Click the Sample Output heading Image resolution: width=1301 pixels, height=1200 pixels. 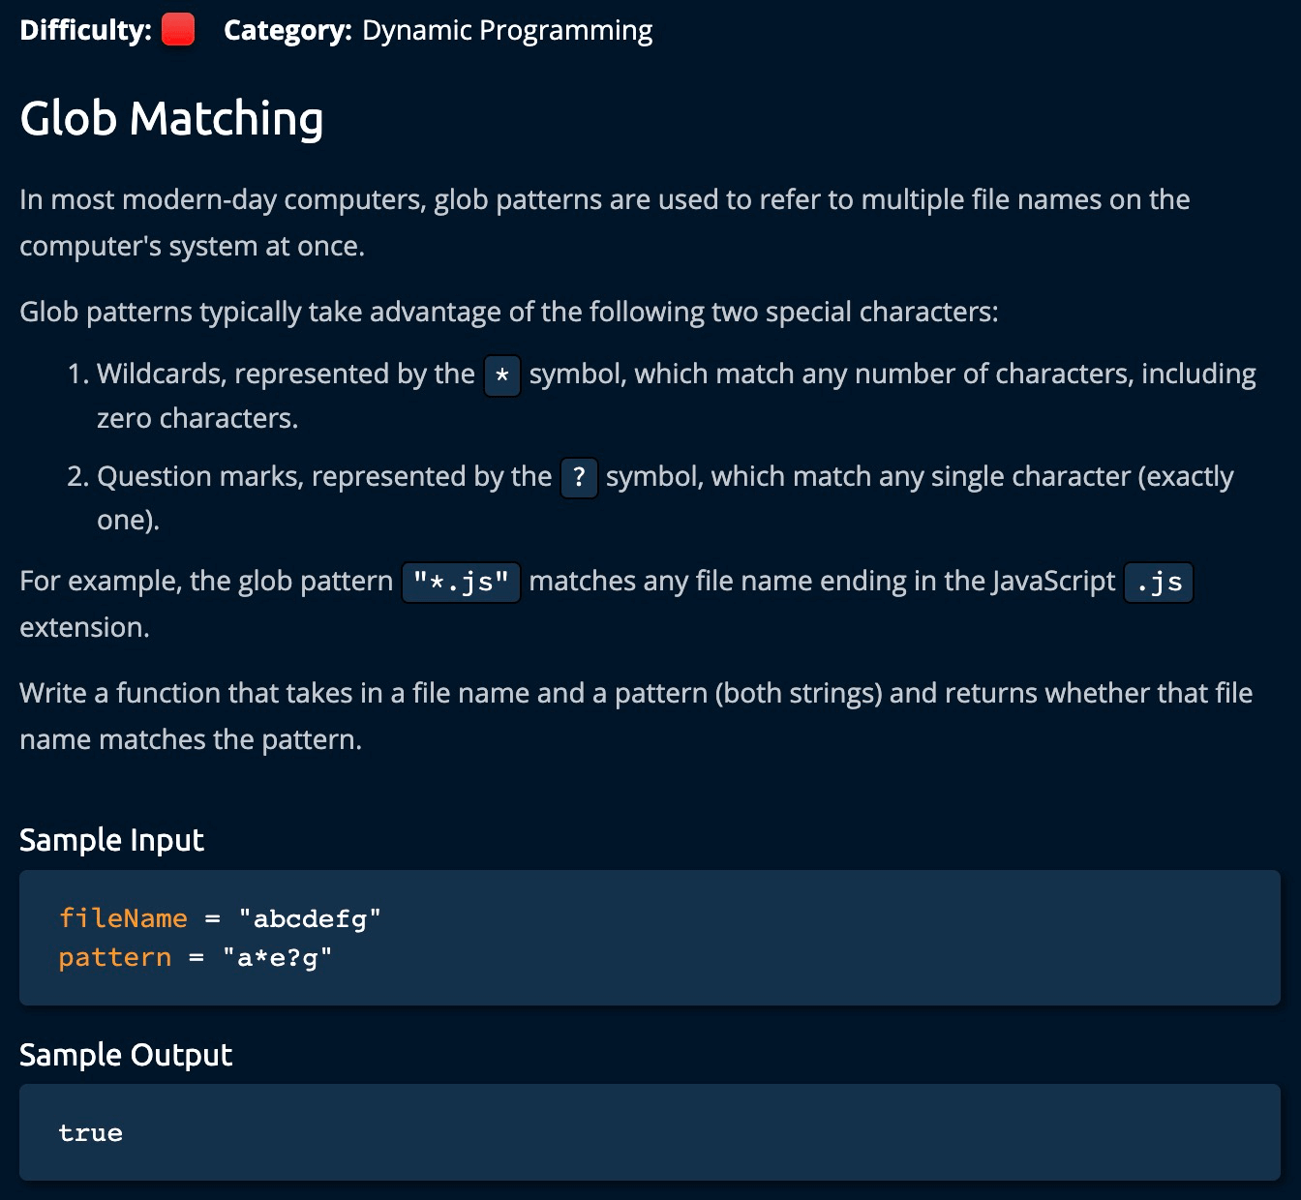tap(126, 1054)
